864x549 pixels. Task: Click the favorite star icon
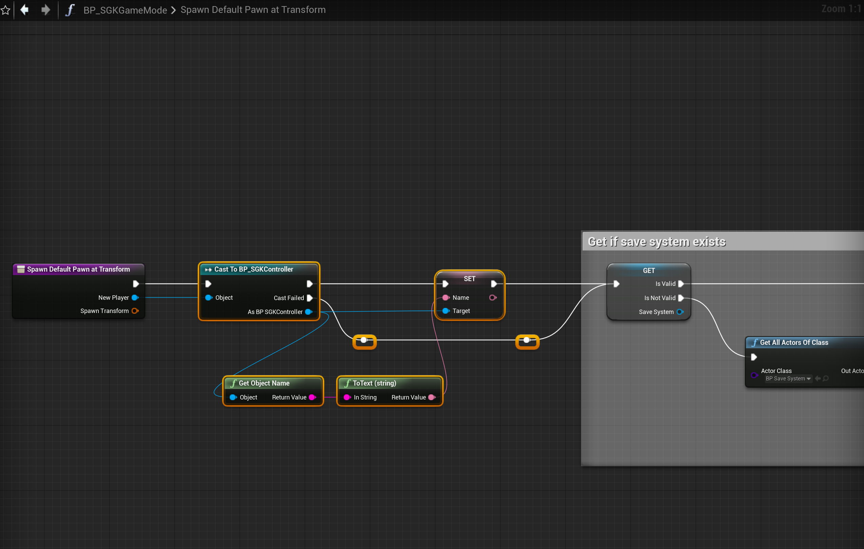[x=5, y=10]
